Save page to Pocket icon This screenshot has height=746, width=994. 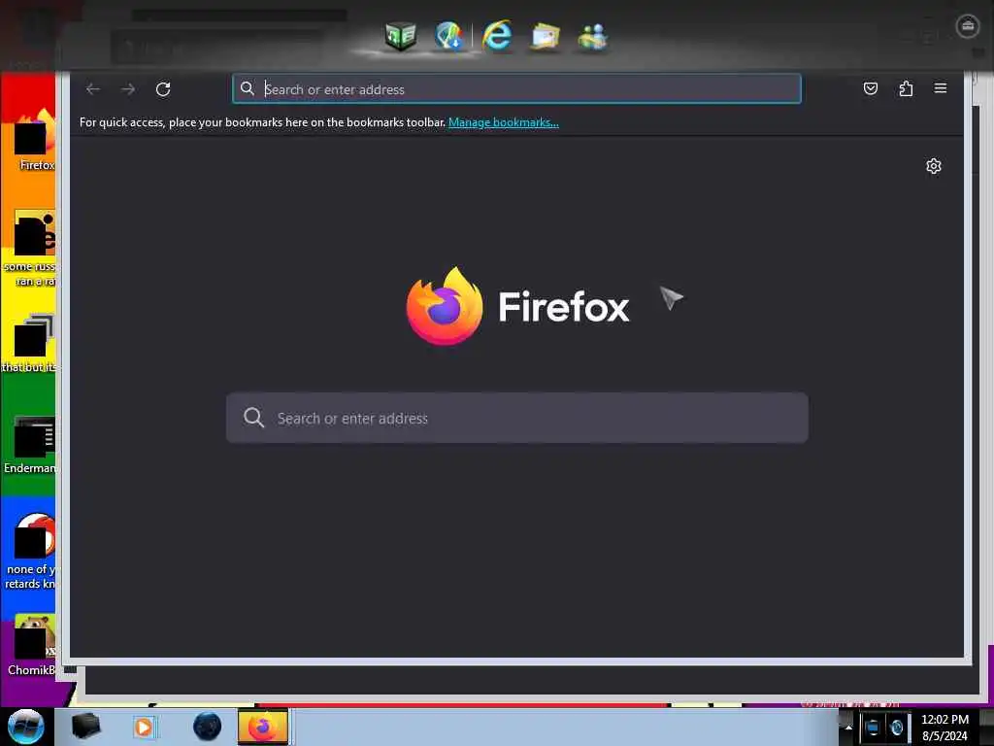pos(871,88)
